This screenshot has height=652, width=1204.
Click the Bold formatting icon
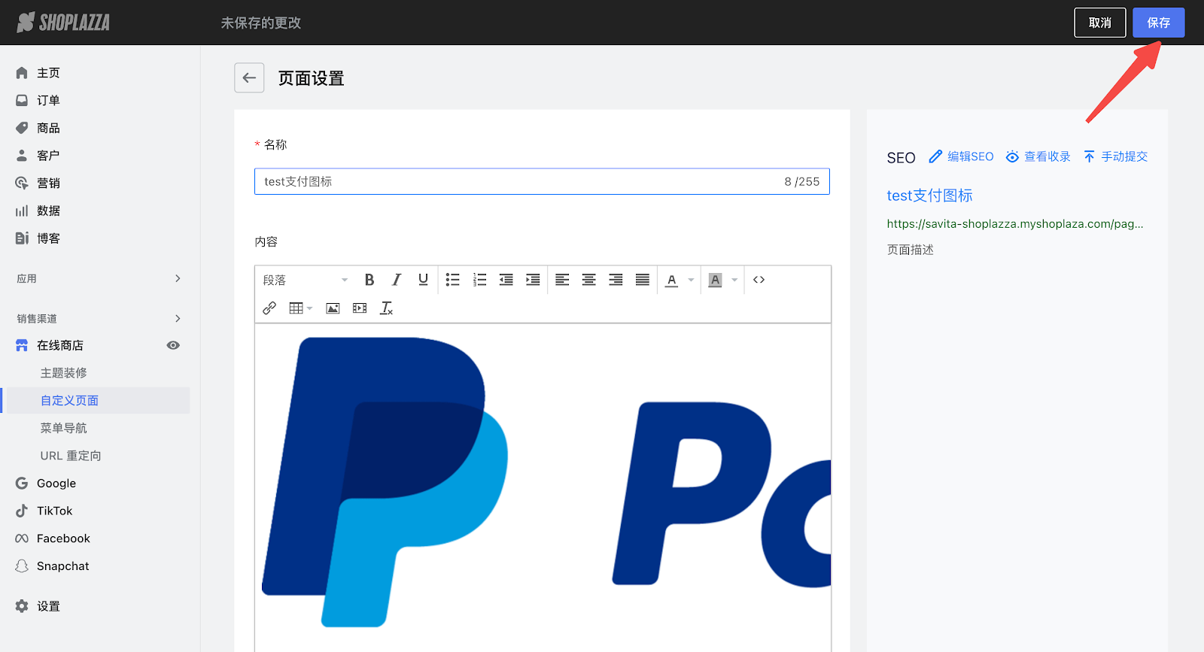coord(369,280)
